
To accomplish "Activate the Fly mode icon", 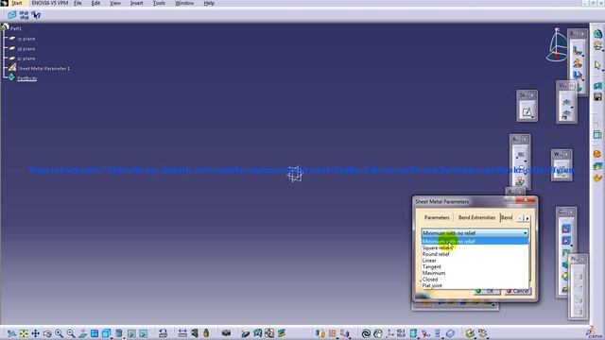I will point(12,333).
